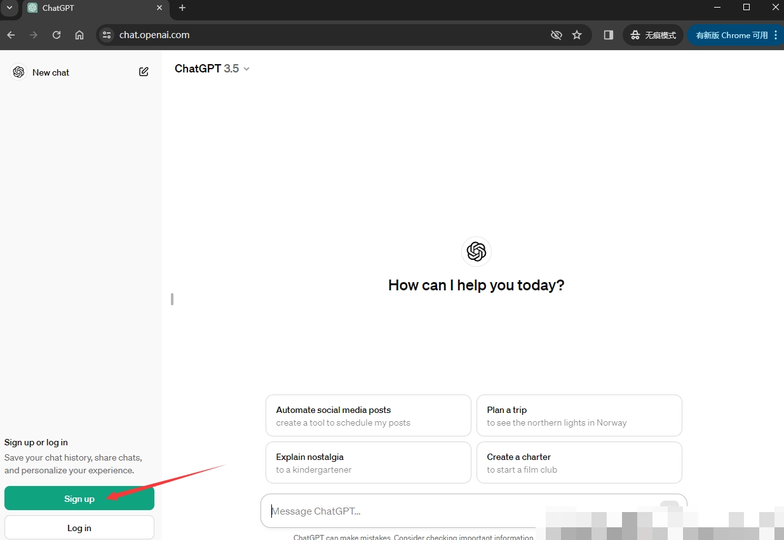Click the new chat compose icon

tap(144, 72)
